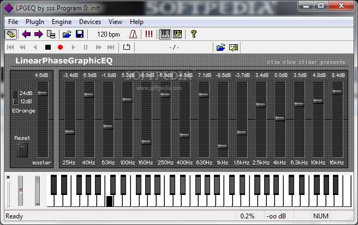
Task: Open player configuration wrench icon
Action: click(234, 48)
